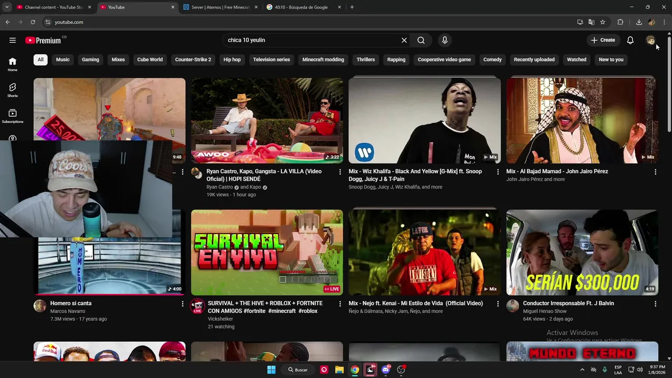Open the notifications bell
Image resolution: width=672 pixels, height=378 pixels.
(630, 40)
